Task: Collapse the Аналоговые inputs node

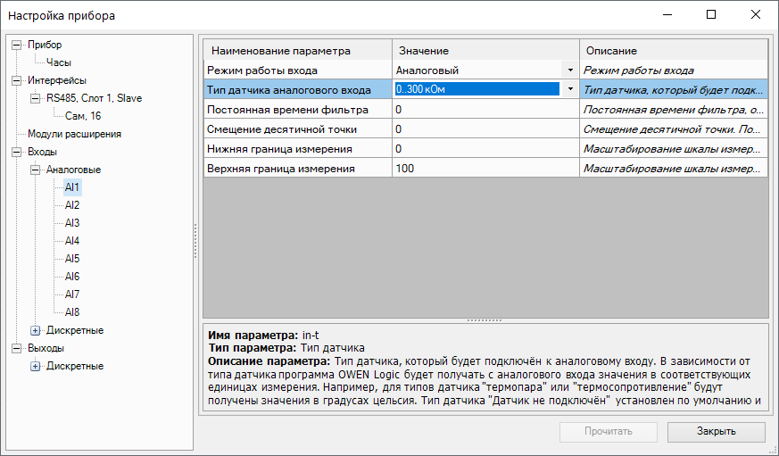Action: tap(36, 170)
